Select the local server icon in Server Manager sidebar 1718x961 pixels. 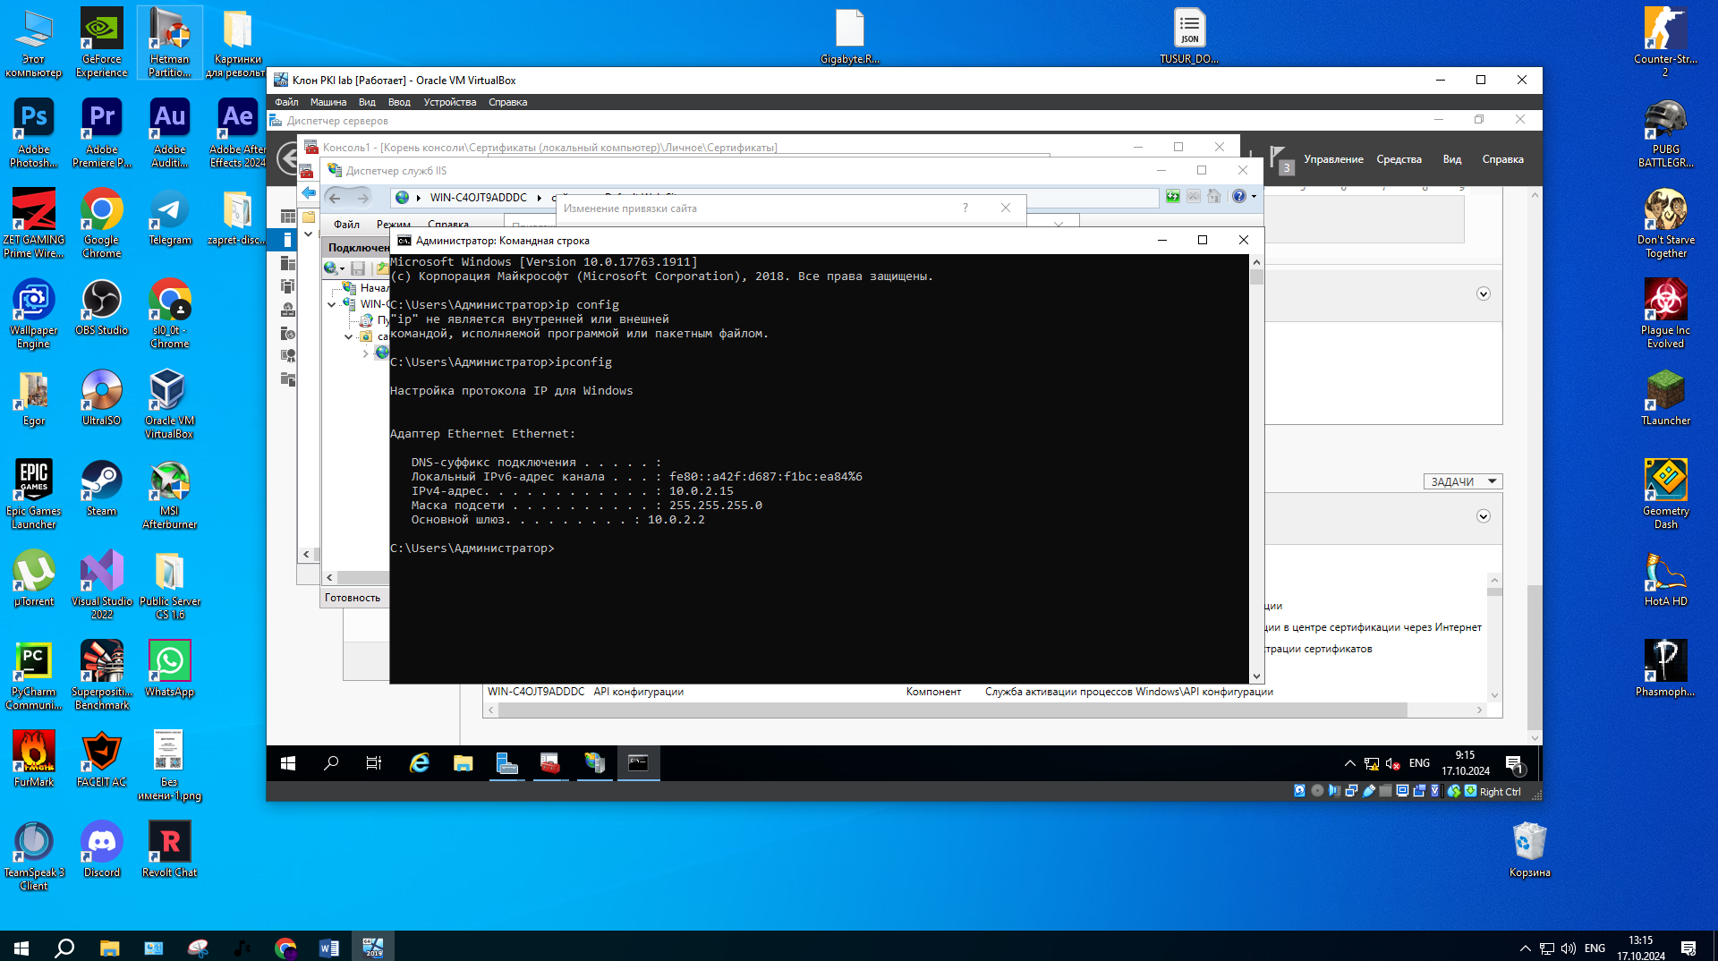(x=287, y=240)
